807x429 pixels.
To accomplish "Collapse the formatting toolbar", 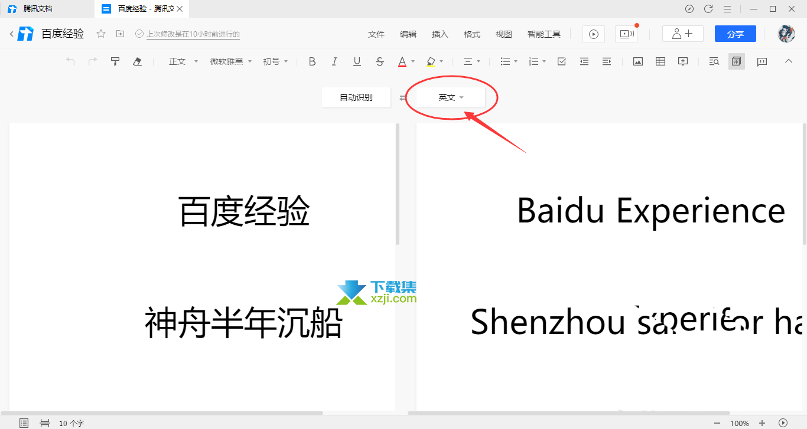I will point(788,61).
